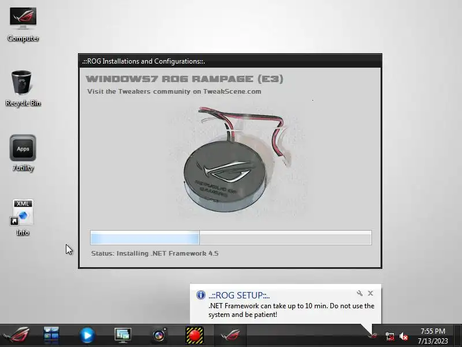Click the red button hazard-stripe taskbar icon
The image size is (462, 347).
[x=195, y=335]
